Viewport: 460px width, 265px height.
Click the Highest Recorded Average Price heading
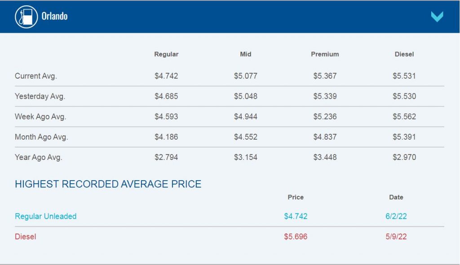[x=108, y=184]
